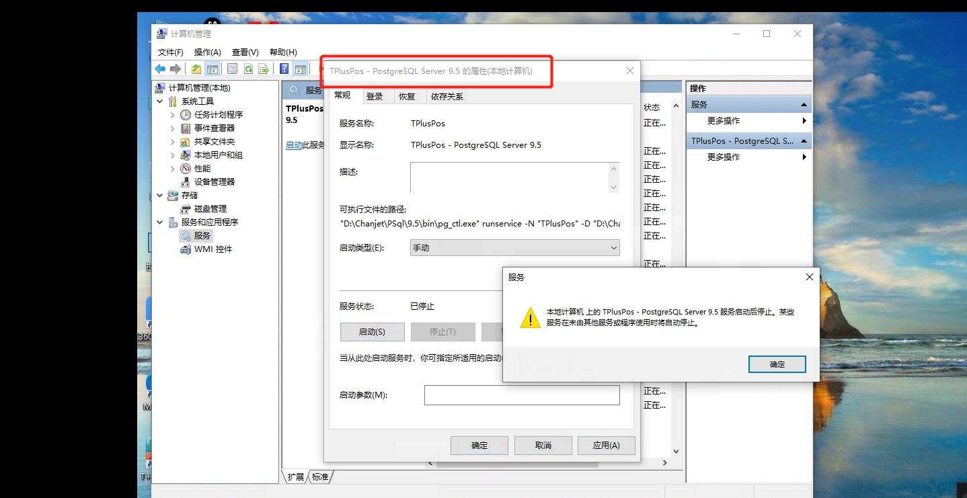
Task: Collapse the 存储 tree node
Action: pyautogui.click(x=160, y=196)
